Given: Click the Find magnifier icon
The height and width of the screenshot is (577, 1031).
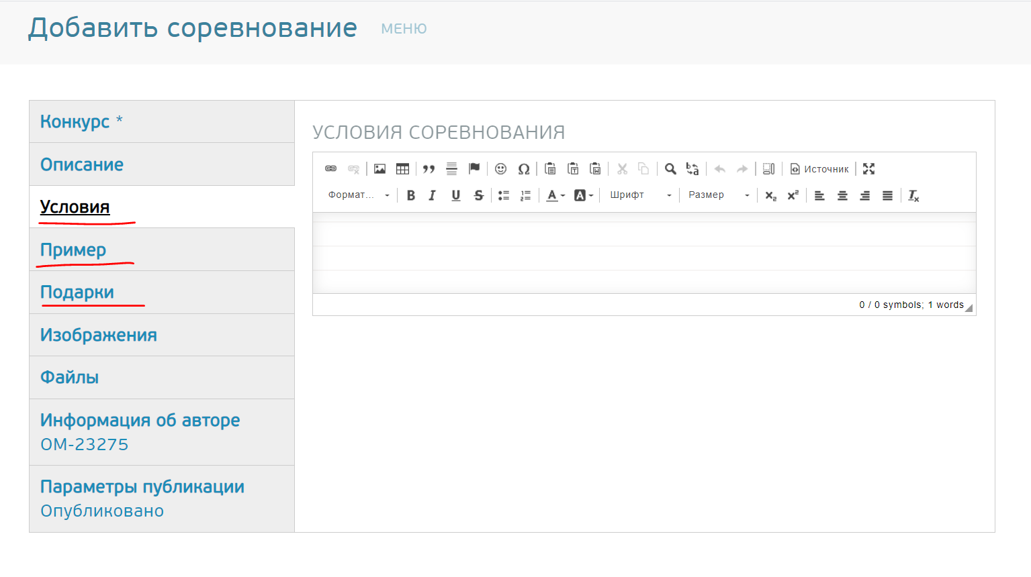Looking at the screenshot, I should pyautogui.click(x=670, y=169).
